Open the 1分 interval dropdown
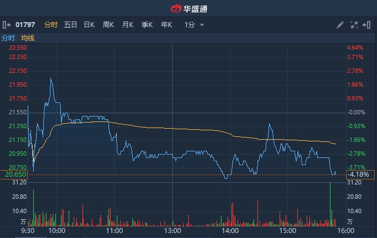This screenshot has width=377, height=238. pos(194,25)
